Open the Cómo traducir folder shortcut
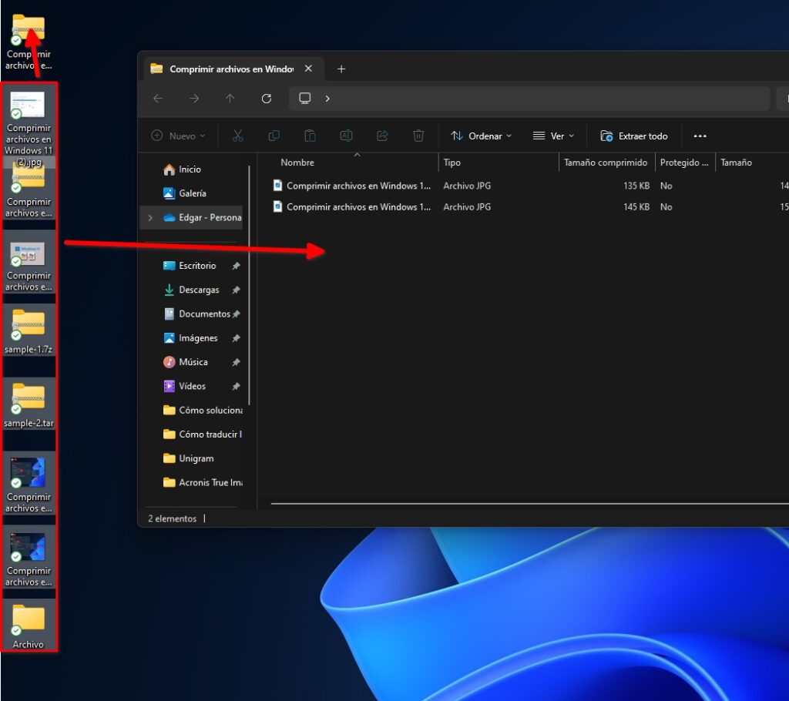Screen dimensions: 789x701 203,434
